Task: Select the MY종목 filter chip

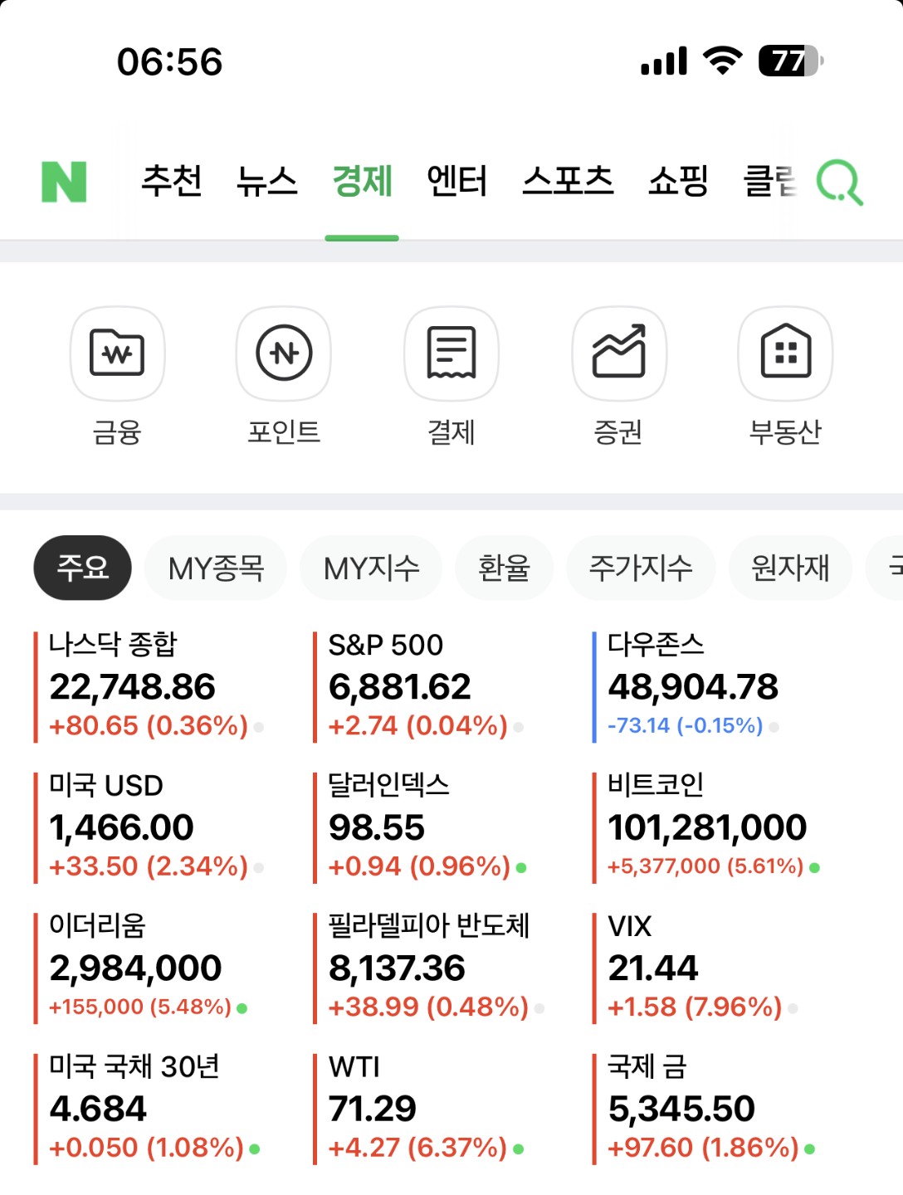Action: pos(216,568)
